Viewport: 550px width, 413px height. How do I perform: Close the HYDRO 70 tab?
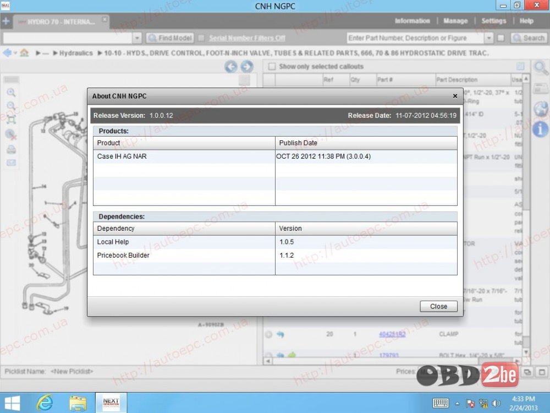[105, 19]
